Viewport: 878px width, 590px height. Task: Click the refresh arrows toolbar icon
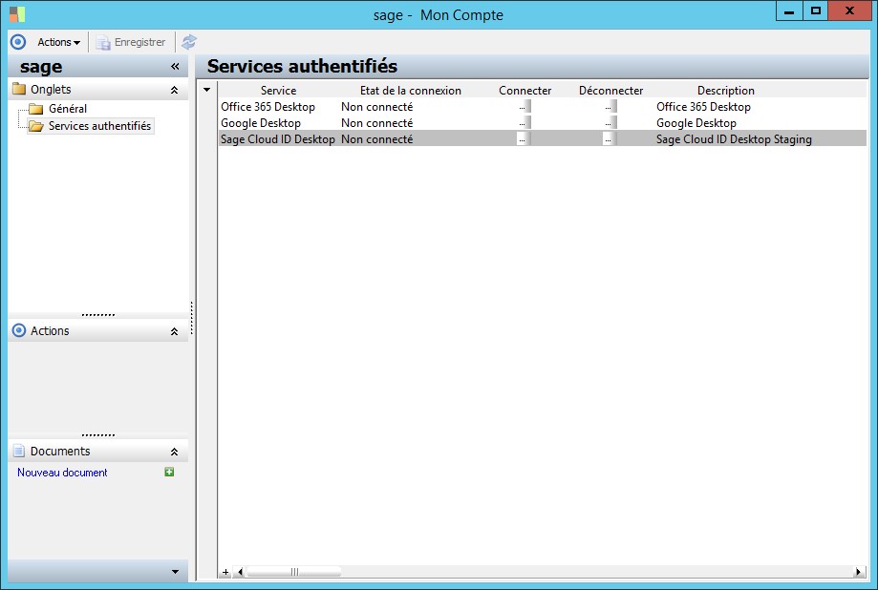coord(189,42)
